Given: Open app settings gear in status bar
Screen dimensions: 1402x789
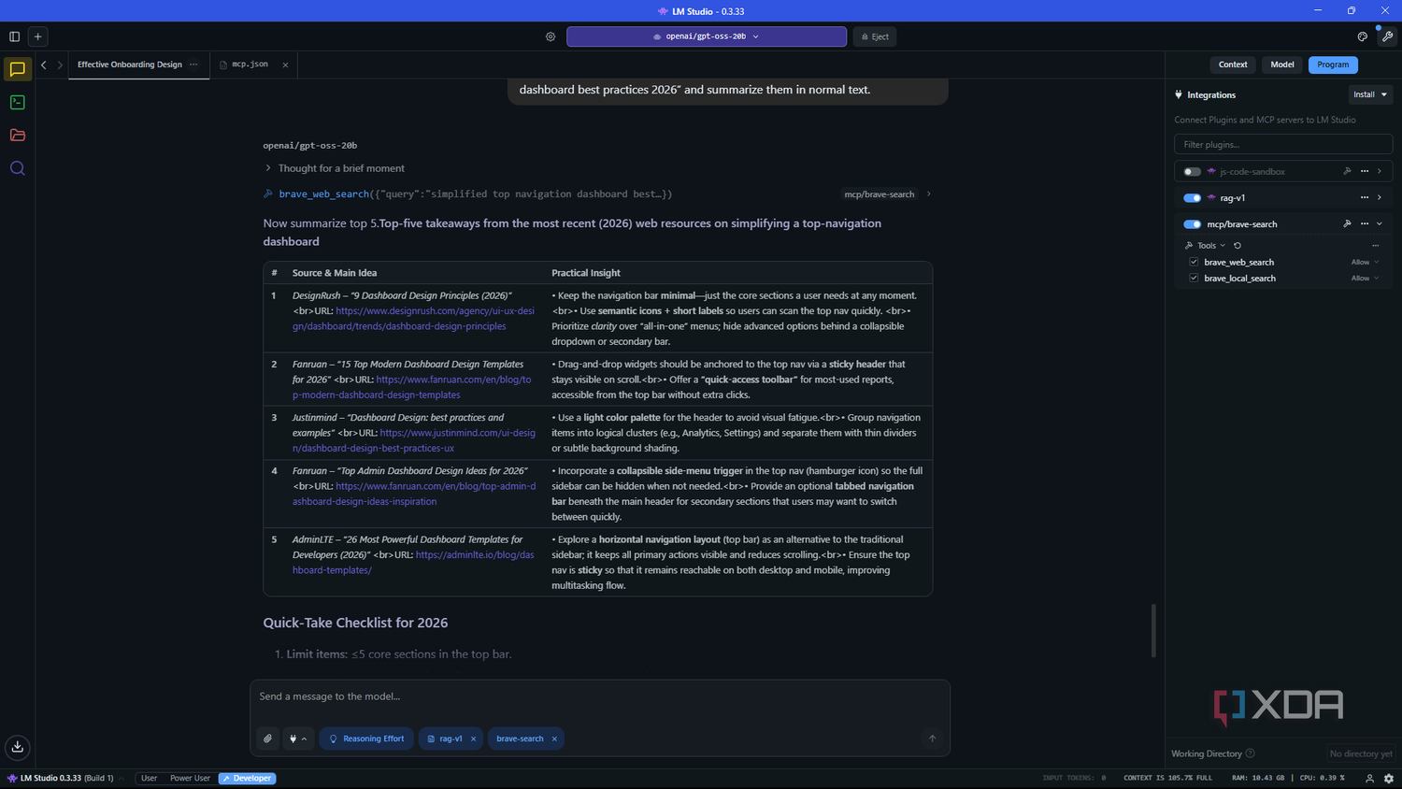Looking at the screenshot, I should [1389, 778].
